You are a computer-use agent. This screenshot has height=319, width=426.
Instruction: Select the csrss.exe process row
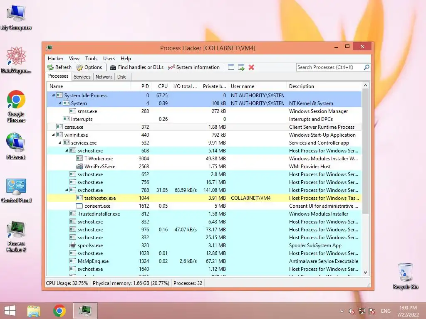point(204,127)
